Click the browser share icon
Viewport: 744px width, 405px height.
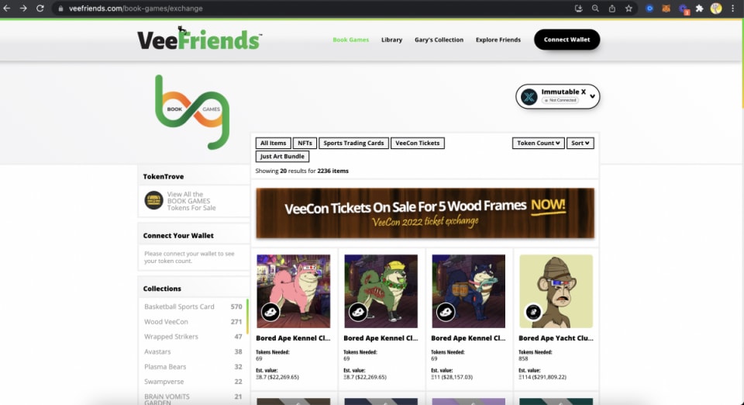pyautogui.click(x=612, y=8)
